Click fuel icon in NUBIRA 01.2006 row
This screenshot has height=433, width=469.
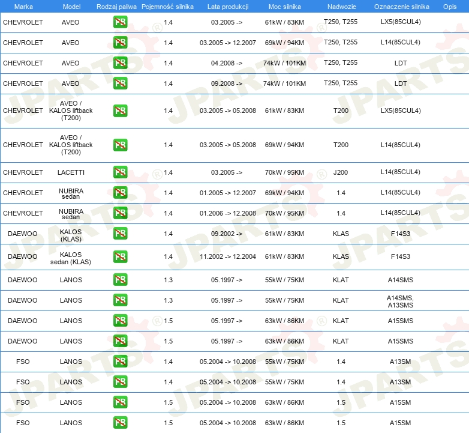pyautogui.click(x=120, y=213)
